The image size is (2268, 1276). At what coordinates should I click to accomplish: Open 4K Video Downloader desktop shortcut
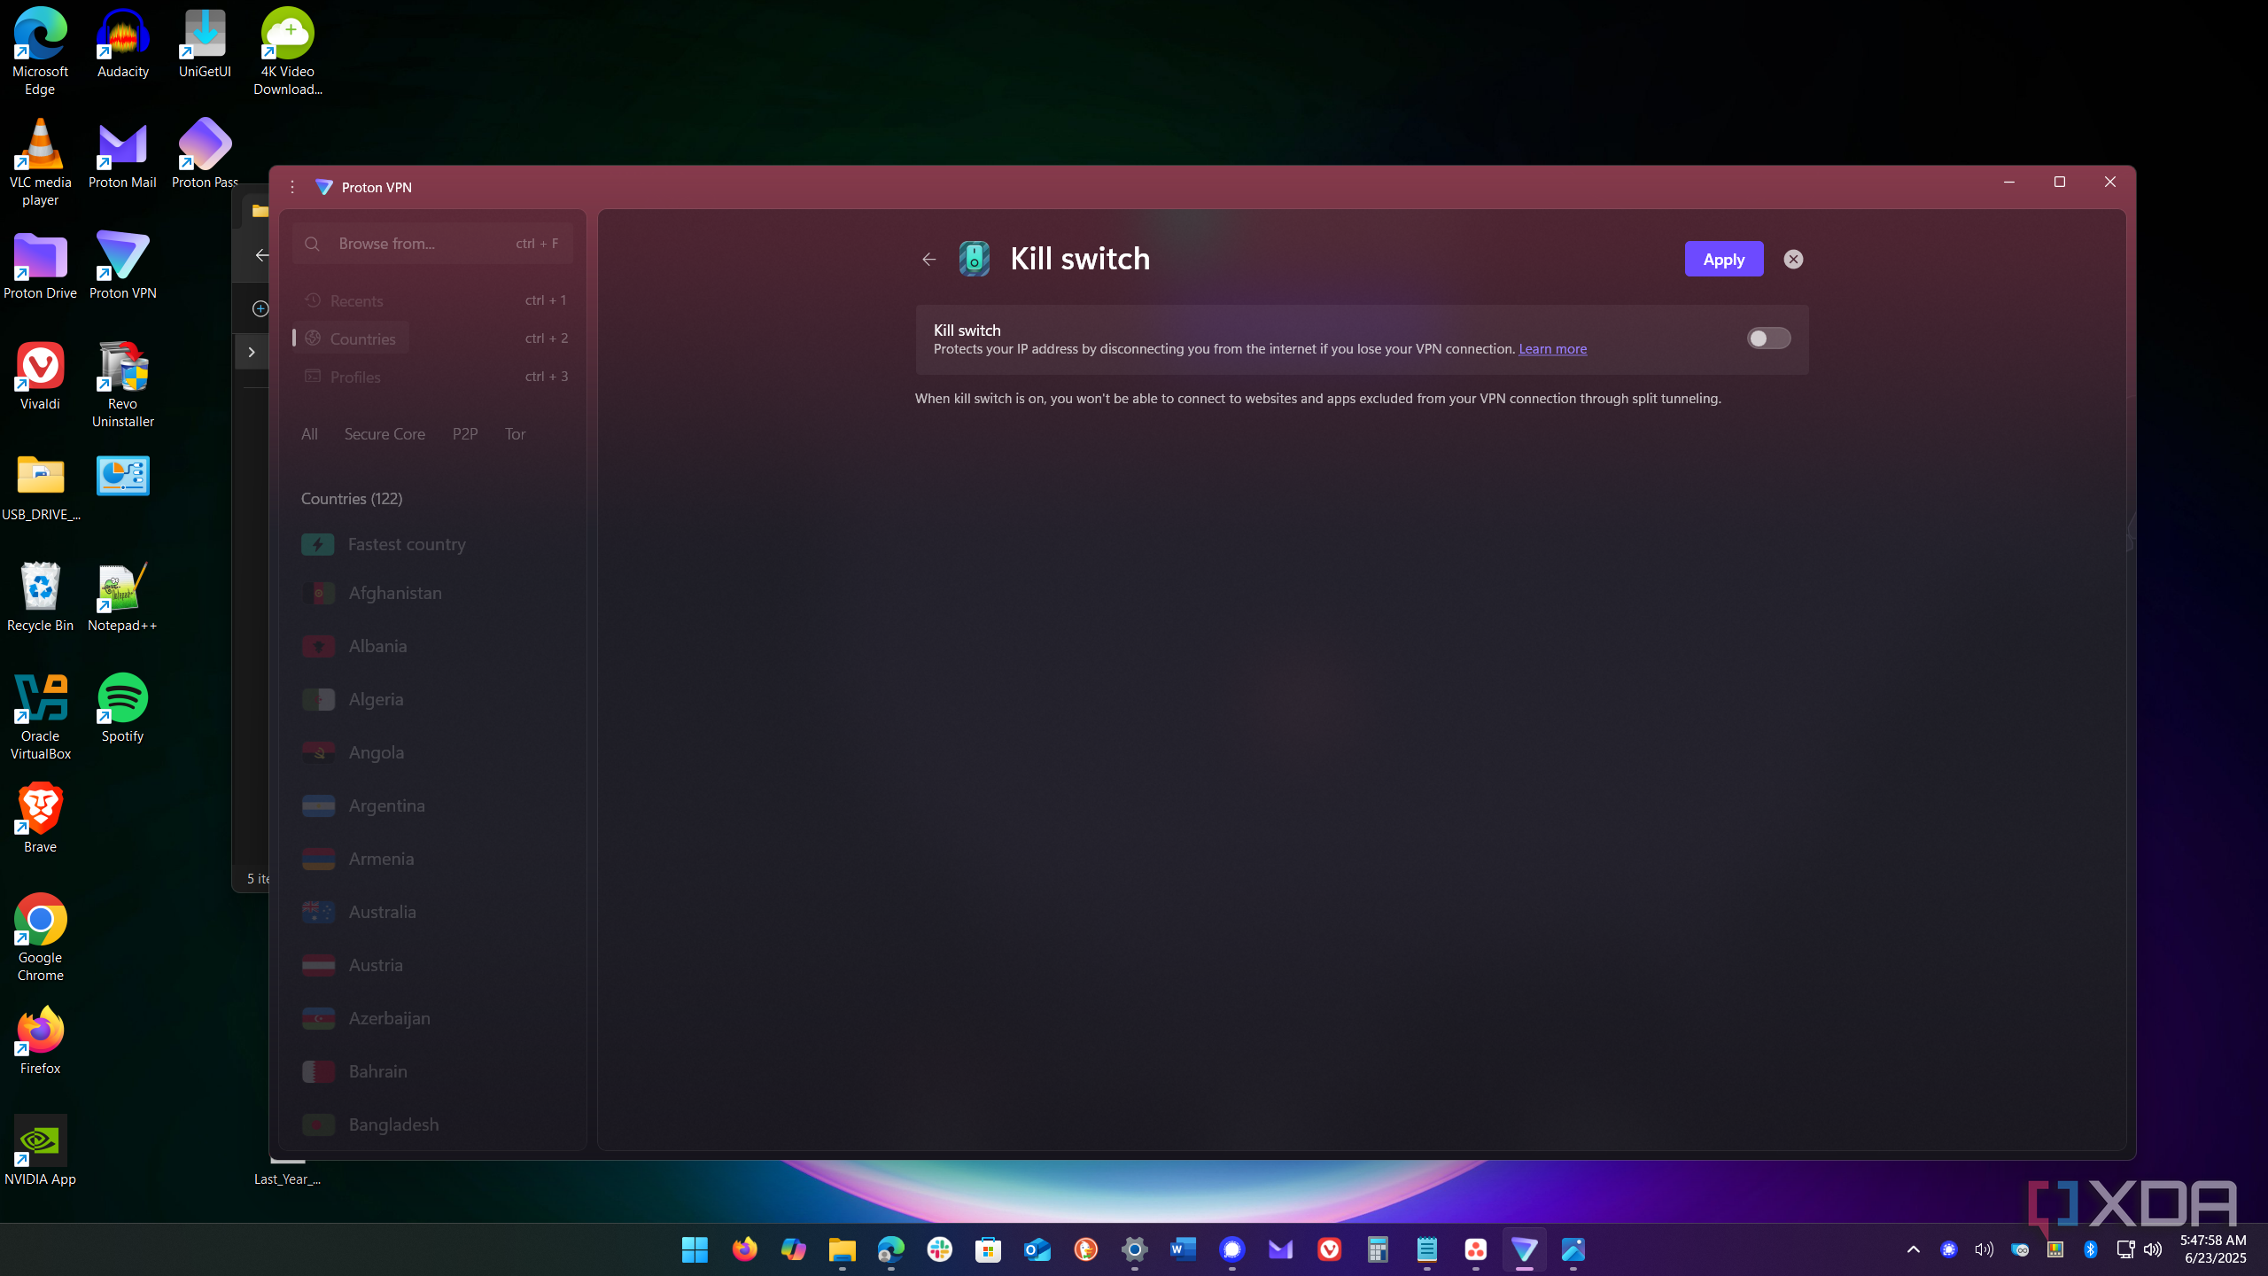287,51
